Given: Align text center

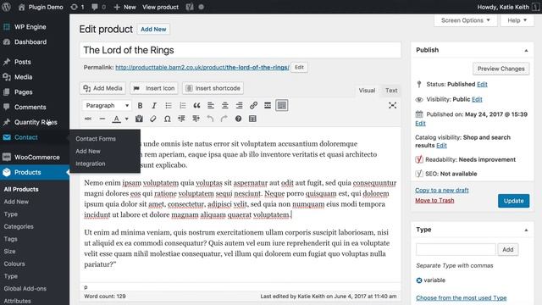Looking at the screenshot, I should (225, 105).
